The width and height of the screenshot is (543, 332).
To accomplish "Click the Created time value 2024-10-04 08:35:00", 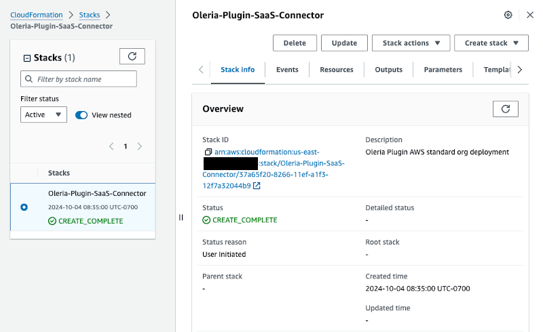I will click(417, 289).
